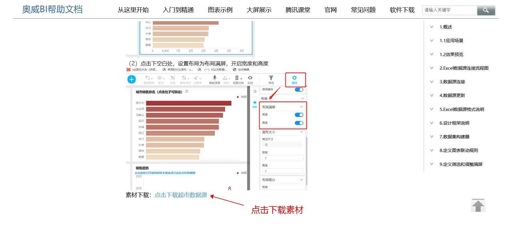Open the 大屏展示 nav menu
The height and width of the screenshot is (226, 513).
259,10
